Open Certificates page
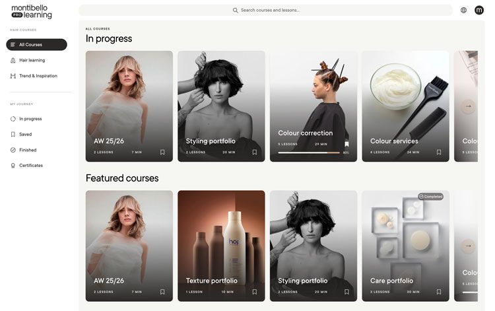This screenshot has width=495, height=311. [x=30, y=166]
